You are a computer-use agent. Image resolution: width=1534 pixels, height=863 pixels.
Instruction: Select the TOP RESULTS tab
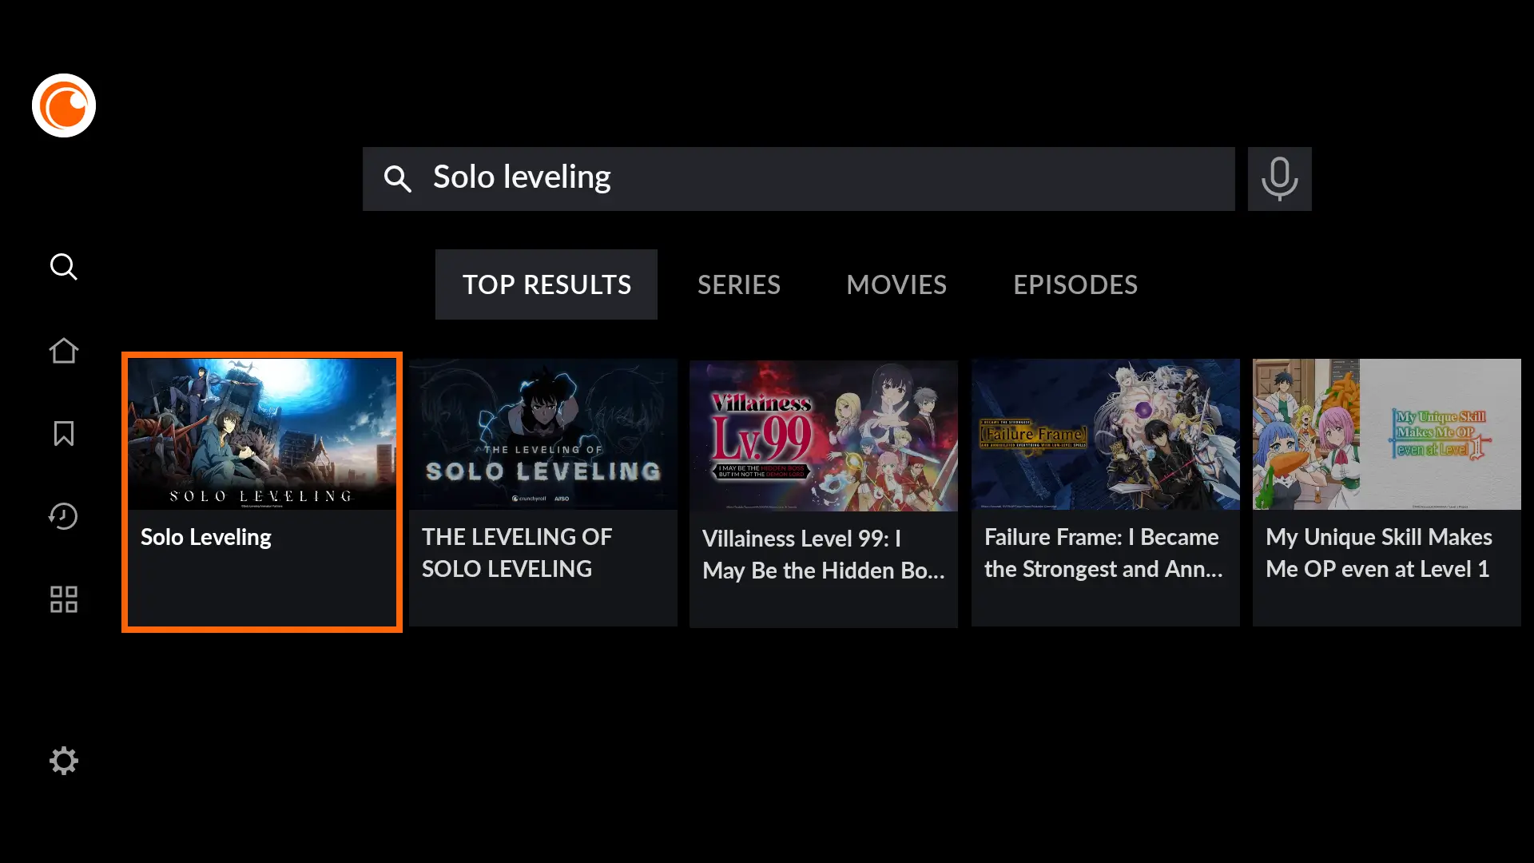coord(546,284)
